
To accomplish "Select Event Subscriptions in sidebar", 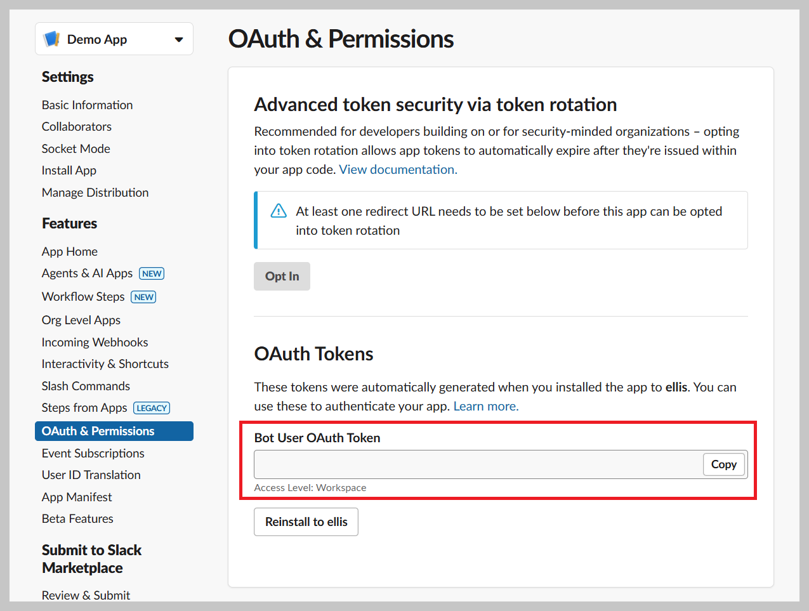I will (93, 453).
